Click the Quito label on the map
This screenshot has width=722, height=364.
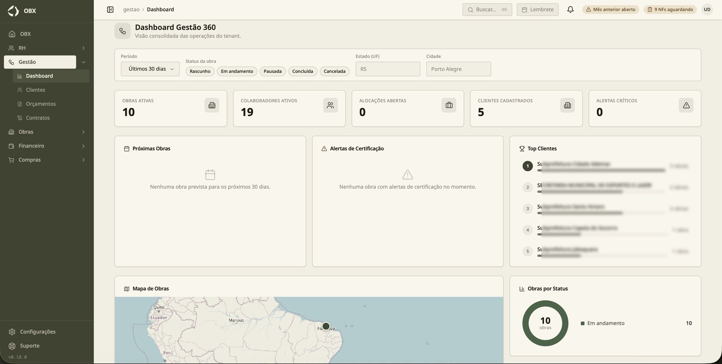click(158, 307)
